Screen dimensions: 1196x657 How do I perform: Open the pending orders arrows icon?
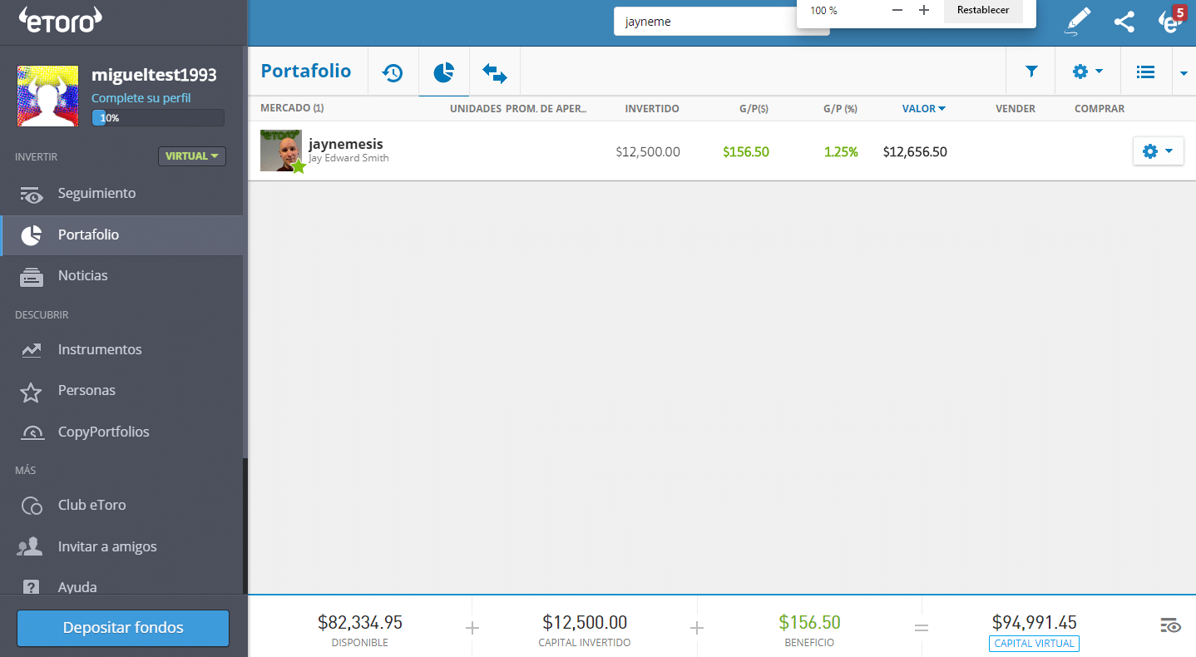[495, 73]
